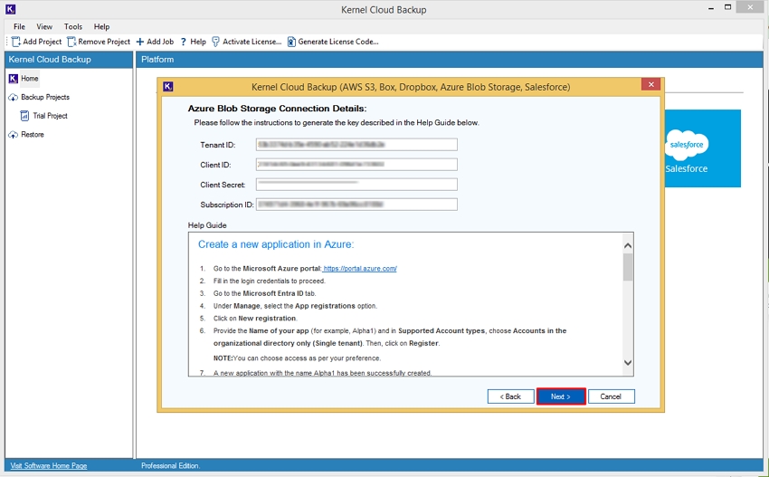Select Trial Project in the sidebar

50,116
